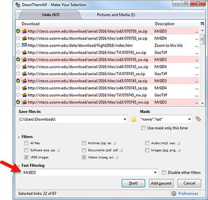This screenshot has height=200, width=208.
Task: Open the Save files in dropdown
Action: point(125,119)
